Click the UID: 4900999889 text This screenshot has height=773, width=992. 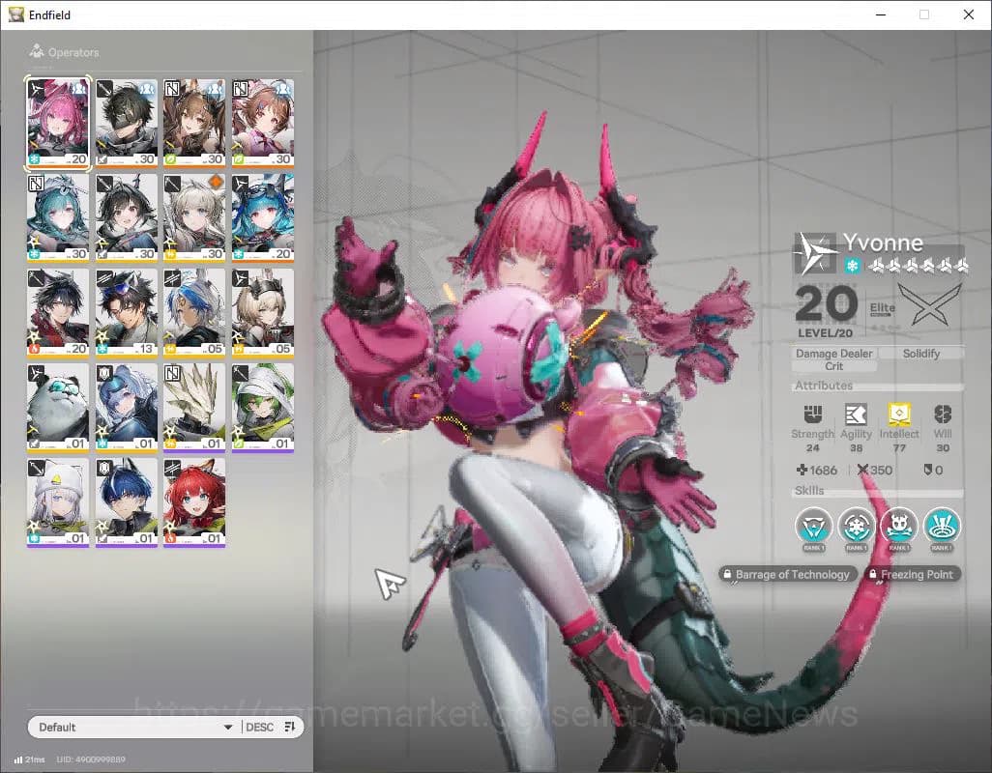pos(91,759)
